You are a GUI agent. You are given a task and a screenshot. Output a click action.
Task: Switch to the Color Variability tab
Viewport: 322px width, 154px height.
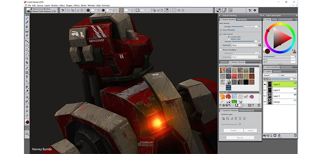click(x=272, y=67)
